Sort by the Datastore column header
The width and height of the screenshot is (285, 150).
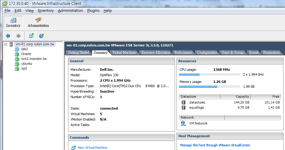[200, 97]
